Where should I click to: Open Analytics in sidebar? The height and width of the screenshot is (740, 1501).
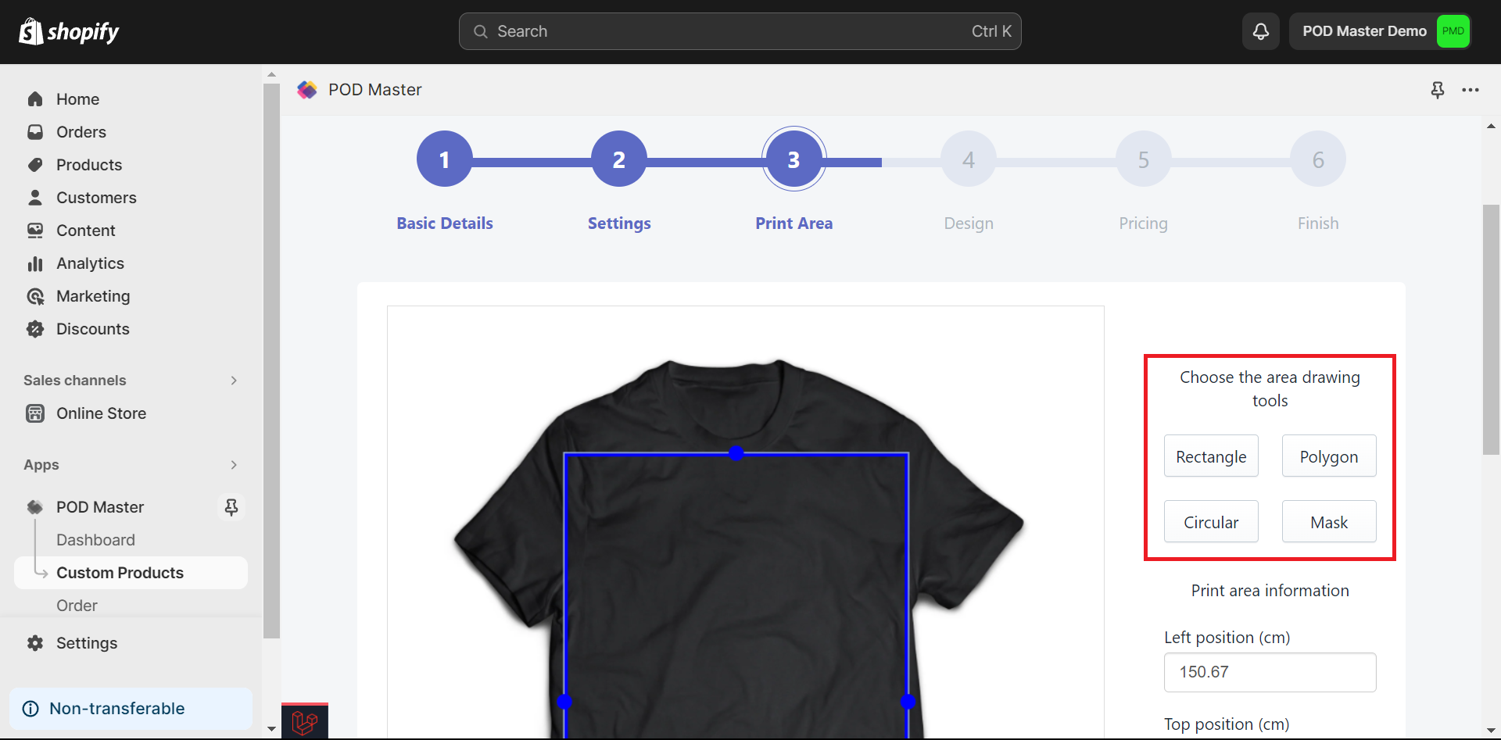click(90, 263)
